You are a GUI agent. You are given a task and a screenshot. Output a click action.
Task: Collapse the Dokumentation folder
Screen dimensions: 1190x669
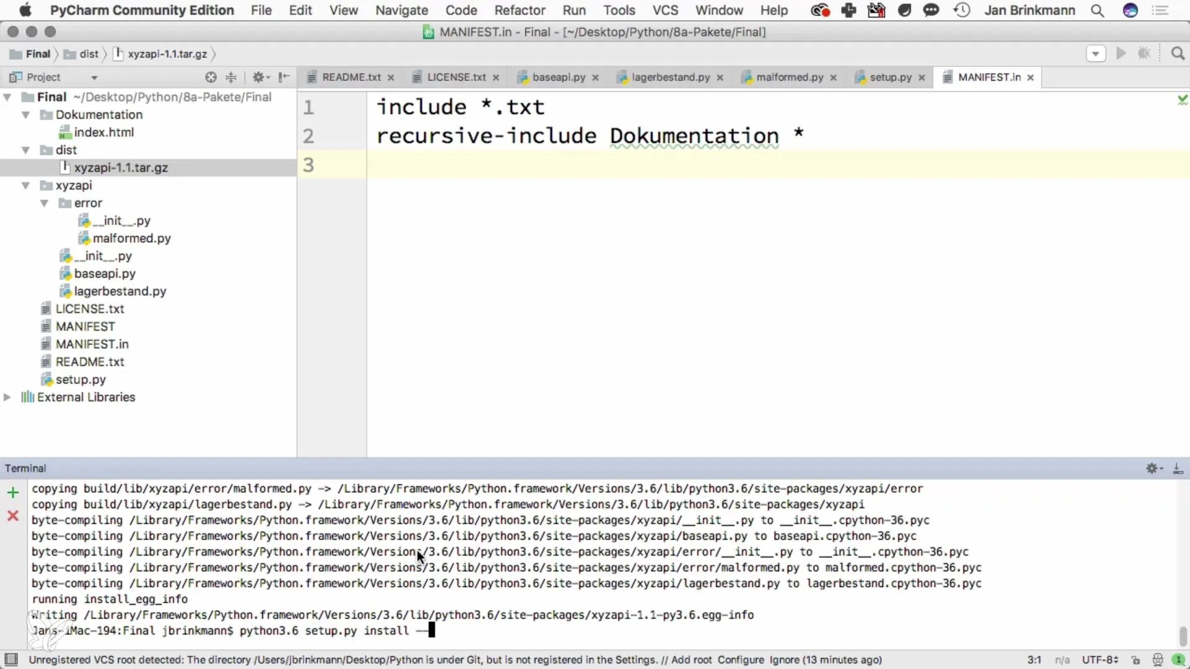coord(26,115)
